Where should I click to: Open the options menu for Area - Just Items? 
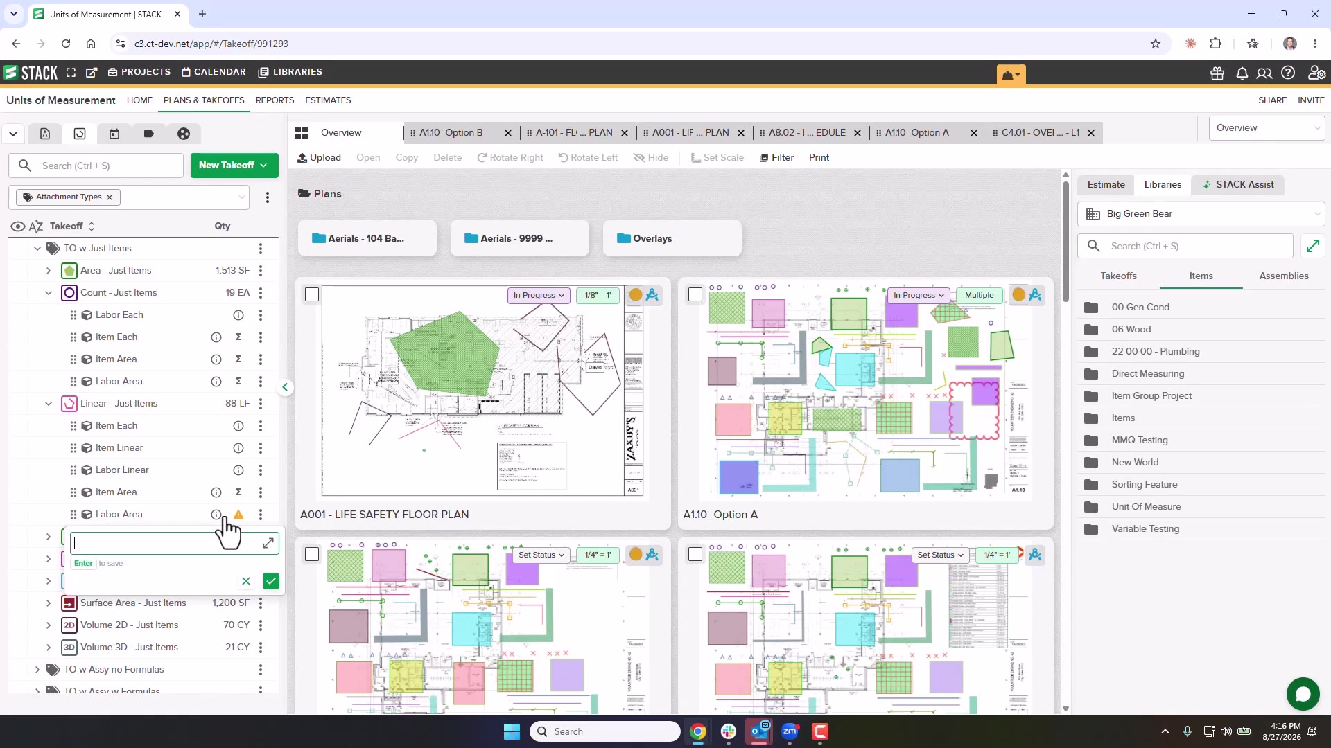[x=261, y=271]
